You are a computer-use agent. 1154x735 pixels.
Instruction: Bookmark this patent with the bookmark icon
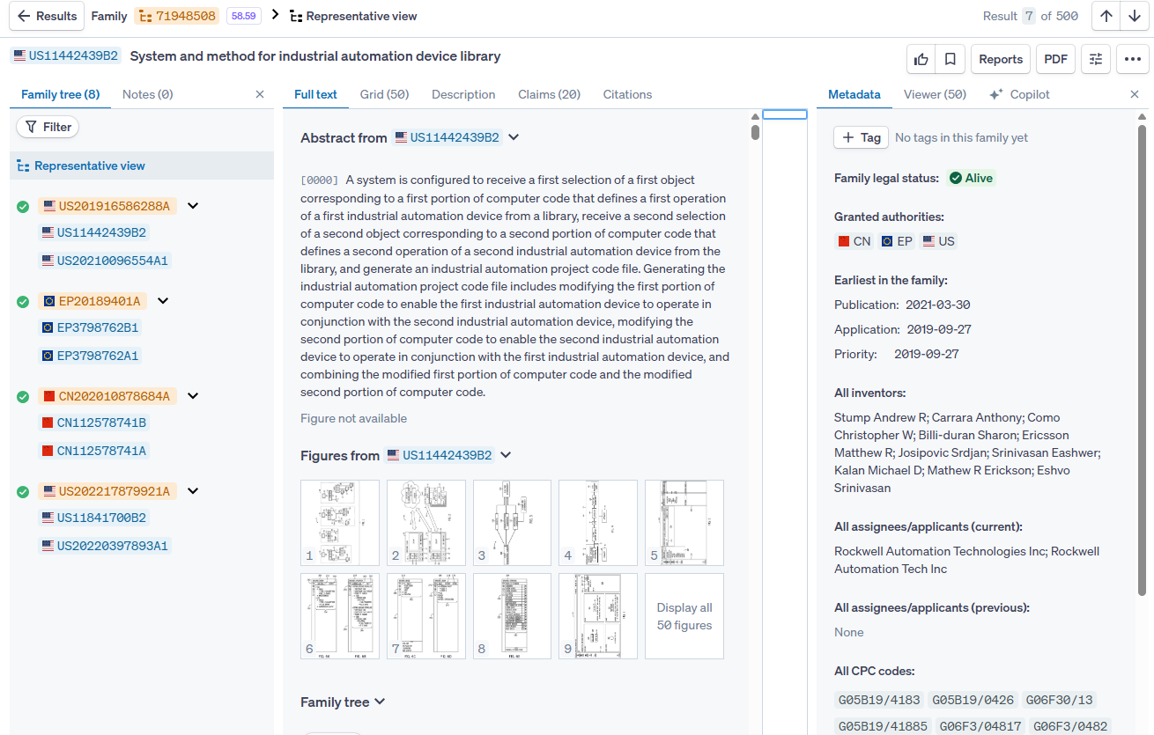click(x=950, y=59)
